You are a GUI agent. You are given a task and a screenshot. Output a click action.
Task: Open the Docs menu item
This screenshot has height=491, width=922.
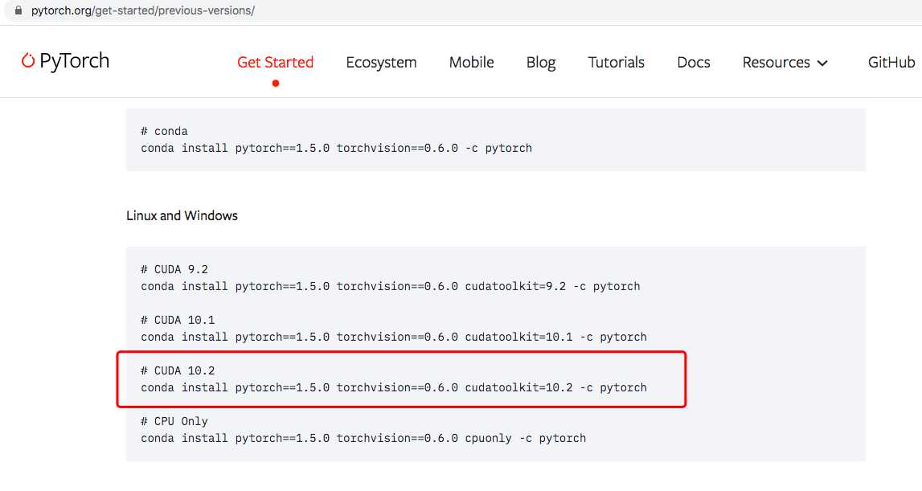pos(693,63)
